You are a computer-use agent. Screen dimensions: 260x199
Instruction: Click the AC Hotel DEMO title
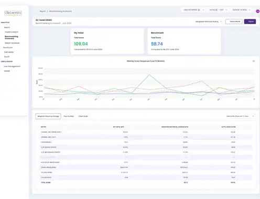pyautogui.click(x=44, y=20)
